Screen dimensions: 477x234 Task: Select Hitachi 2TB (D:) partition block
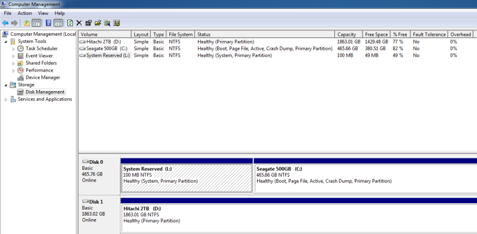(299, 218)
